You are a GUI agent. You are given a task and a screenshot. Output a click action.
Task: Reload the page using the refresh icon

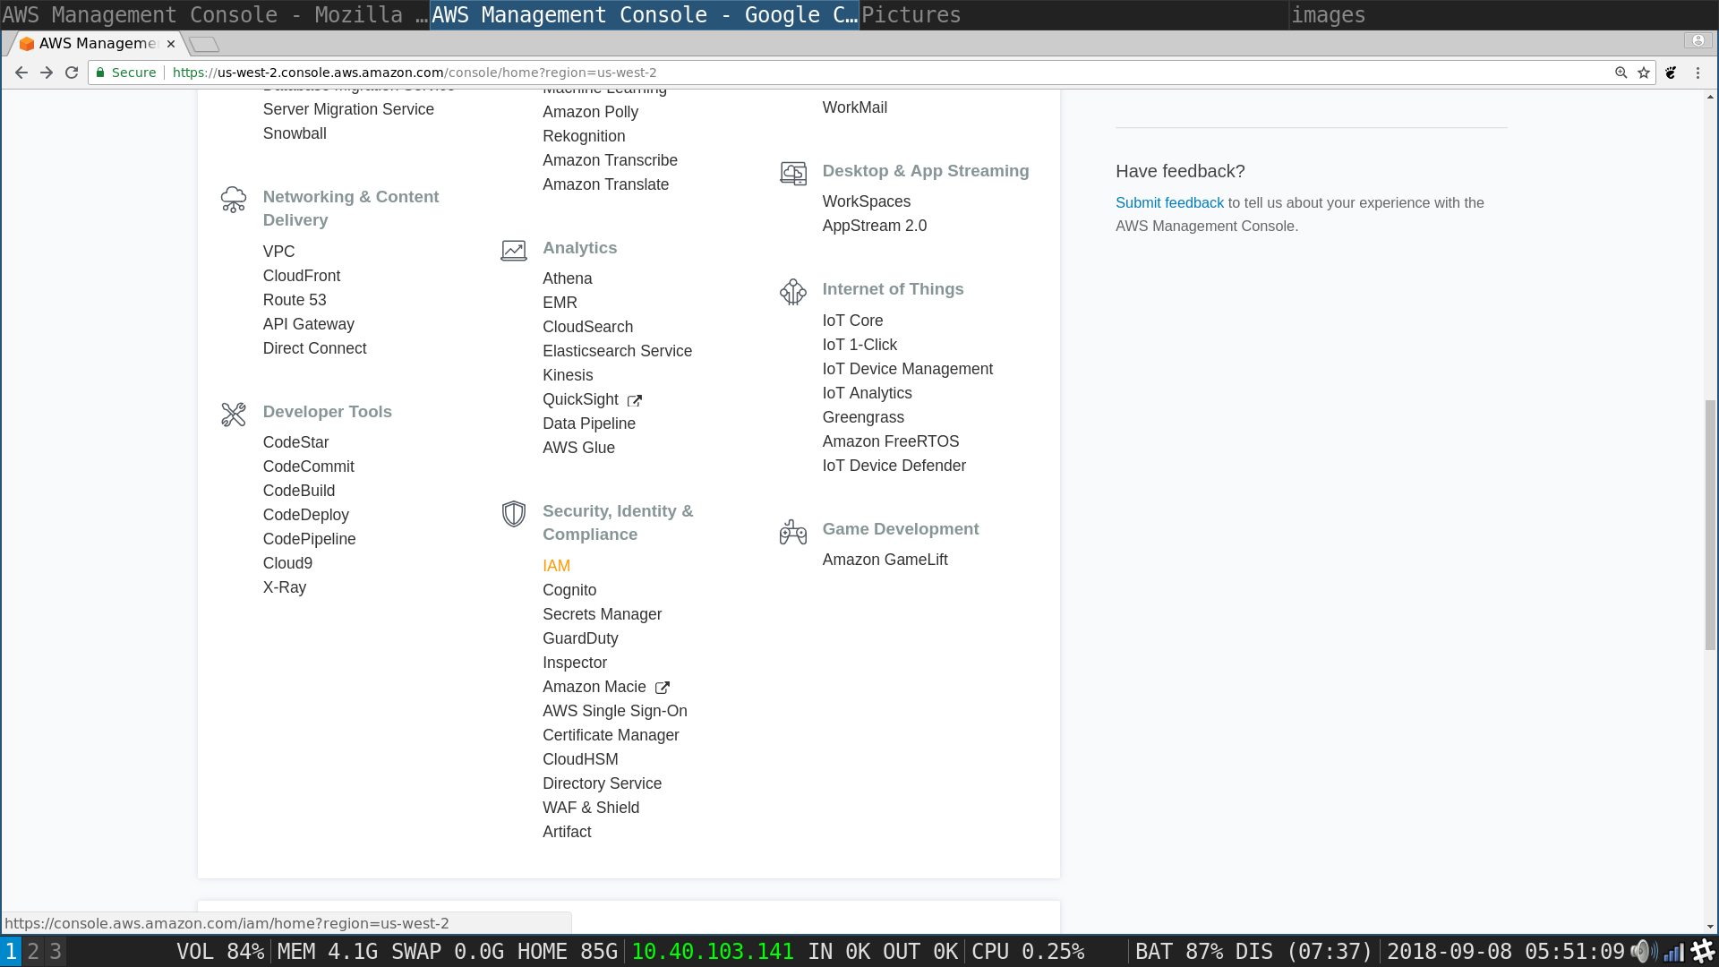tap(72, 73)
